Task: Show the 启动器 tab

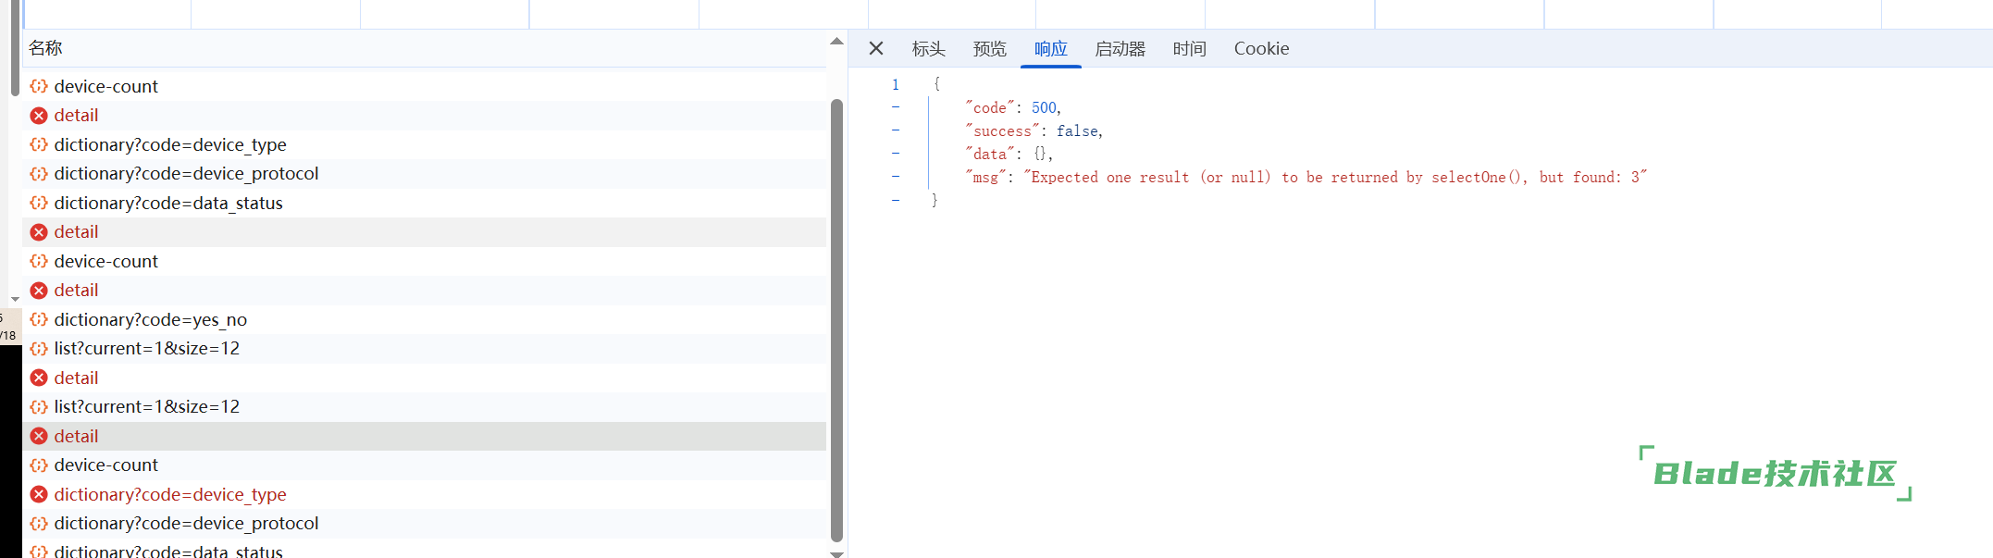Action: 1120,49
